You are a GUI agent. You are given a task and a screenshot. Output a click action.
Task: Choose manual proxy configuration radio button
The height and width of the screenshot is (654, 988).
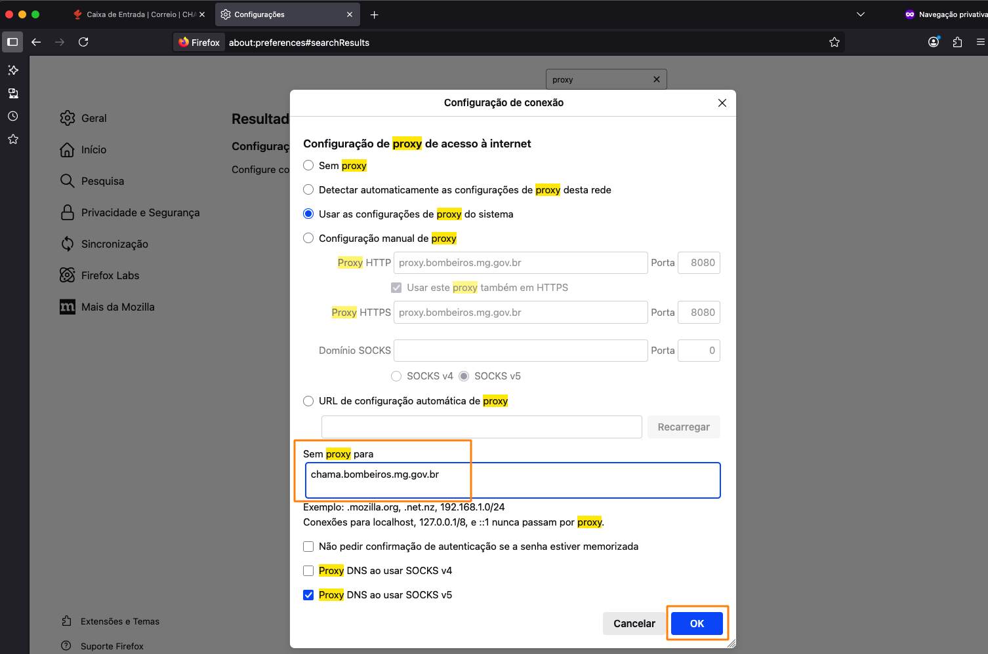pos(308,239)
